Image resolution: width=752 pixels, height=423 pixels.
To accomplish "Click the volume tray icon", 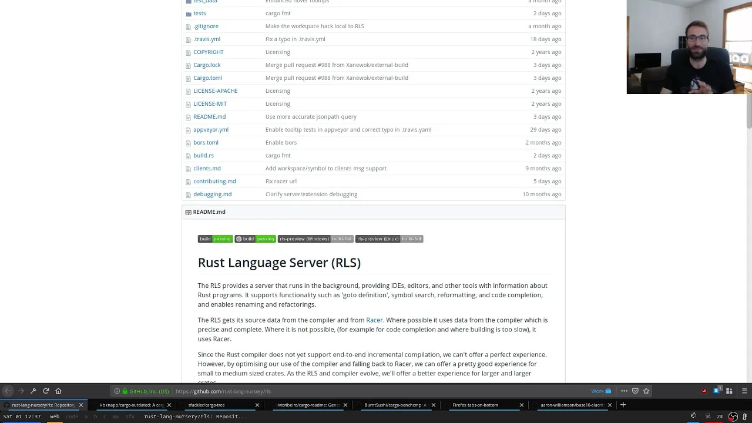I will point(693,416).
